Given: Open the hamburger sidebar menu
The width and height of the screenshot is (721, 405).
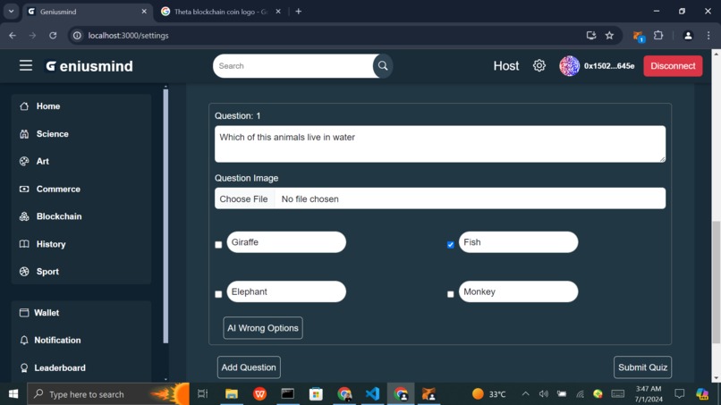Looking at the screenshot, I should coord(26,66).
